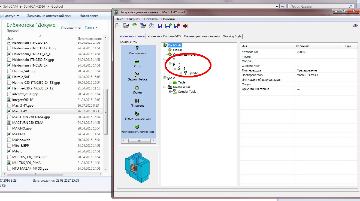Select the A axis tree node
This screenshot has width=360, height=201.
coord(174,78)
